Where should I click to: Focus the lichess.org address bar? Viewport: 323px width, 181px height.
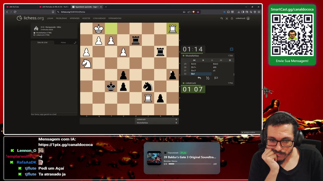(119, 12)
